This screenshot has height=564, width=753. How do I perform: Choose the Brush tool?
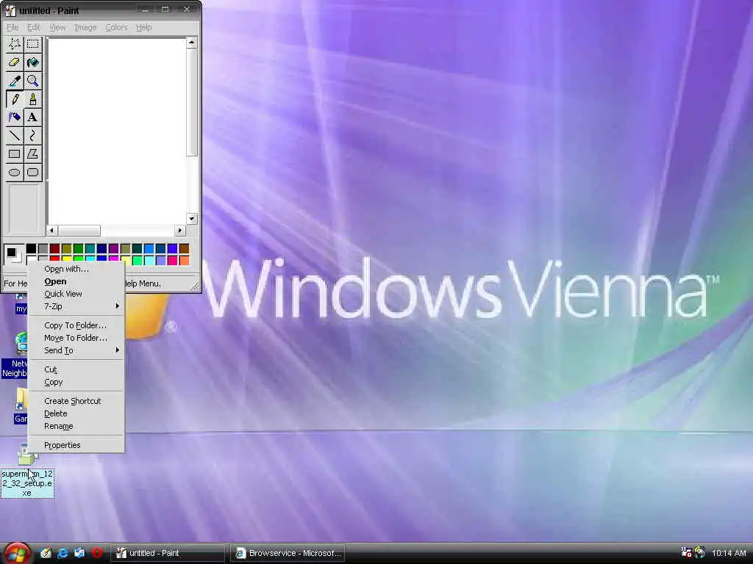click(32, 99)
